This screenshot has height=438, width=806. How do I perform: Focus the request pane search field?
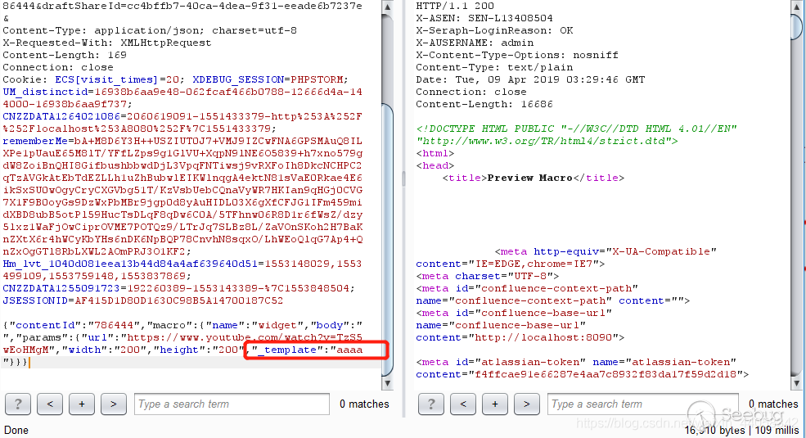232,404
